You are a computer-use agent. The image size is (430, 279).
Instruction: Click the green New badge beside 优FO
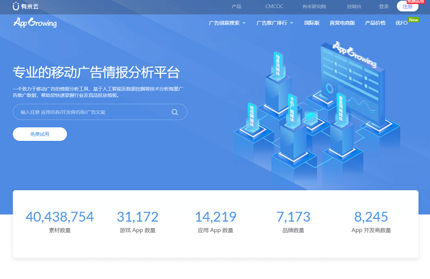413,19
